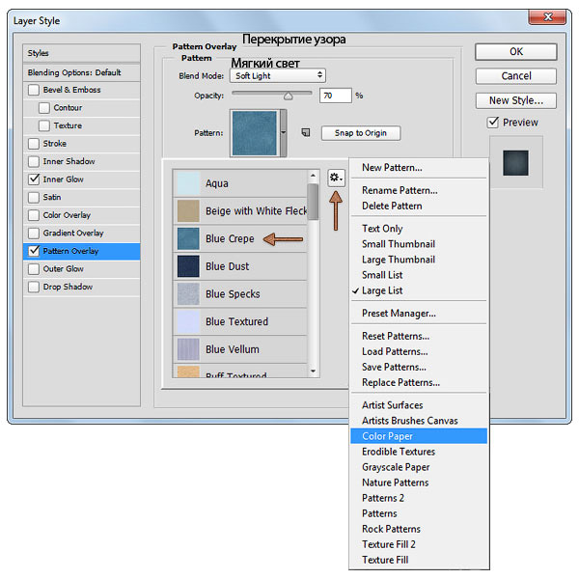The image size is (579, 579).
Task: Click the style preview thumbnail
Action: tap(515, 163)
